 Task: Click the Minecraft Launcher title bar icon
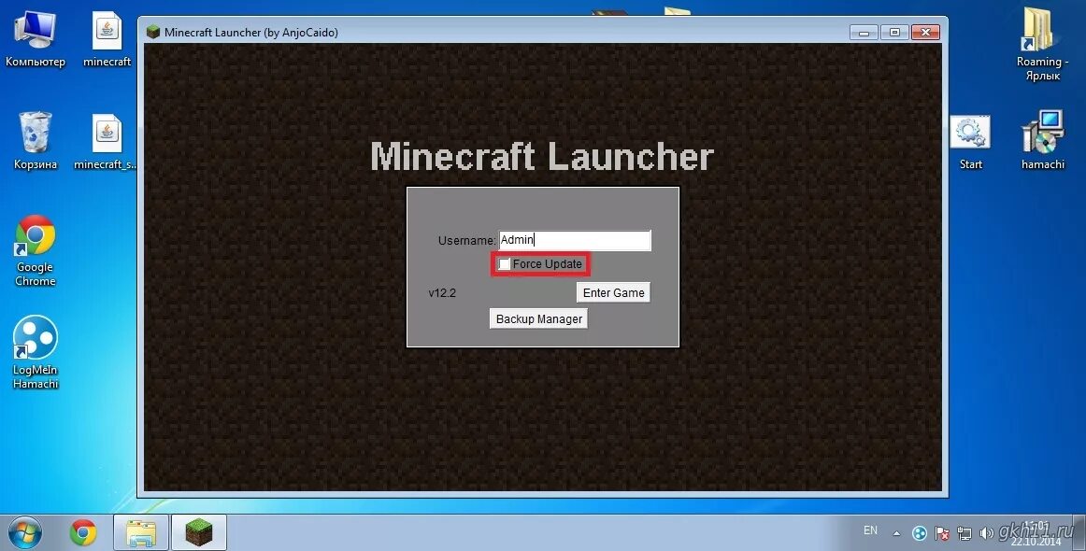click(x=153, y=32)
